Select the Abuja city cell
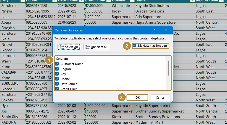 (13, 22)
